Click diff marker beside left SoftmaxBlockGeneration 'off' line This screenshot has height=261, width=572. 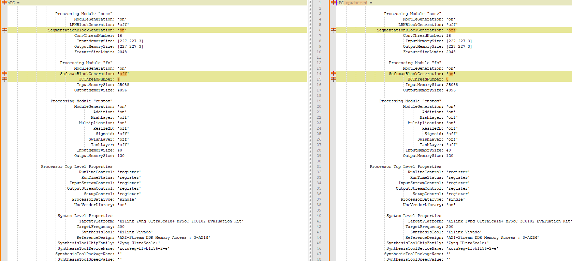click(x=5, y=73)
